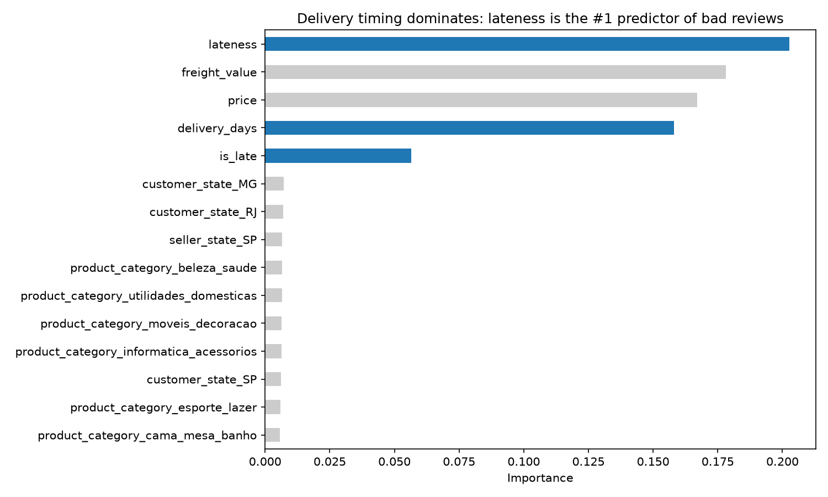The image size is (828, 497).
Task: Click the product_category_beleza_saude bar
Action: pos(273,268)
